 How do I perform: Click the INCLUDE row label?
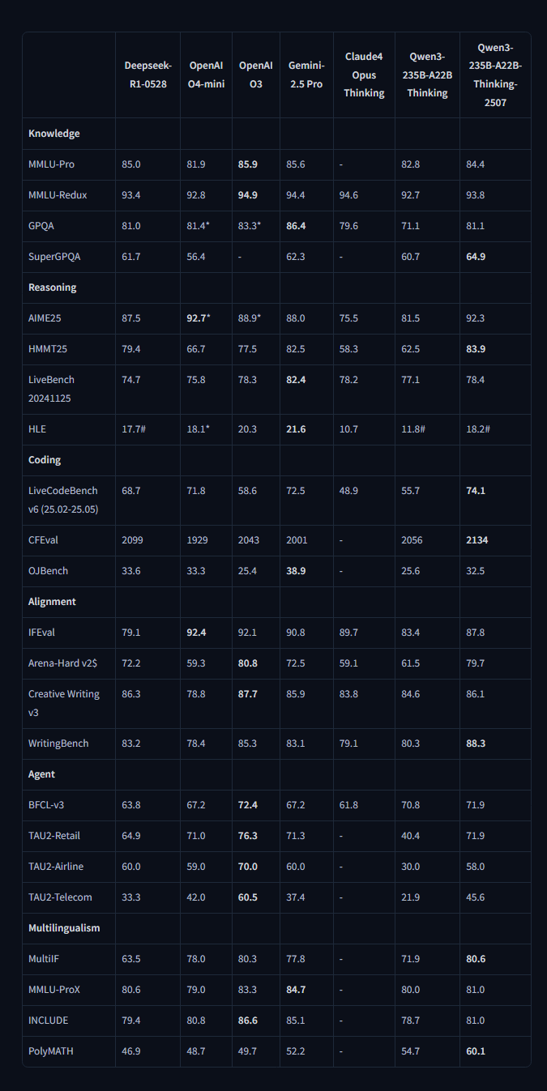click(x=49, y=1021)
